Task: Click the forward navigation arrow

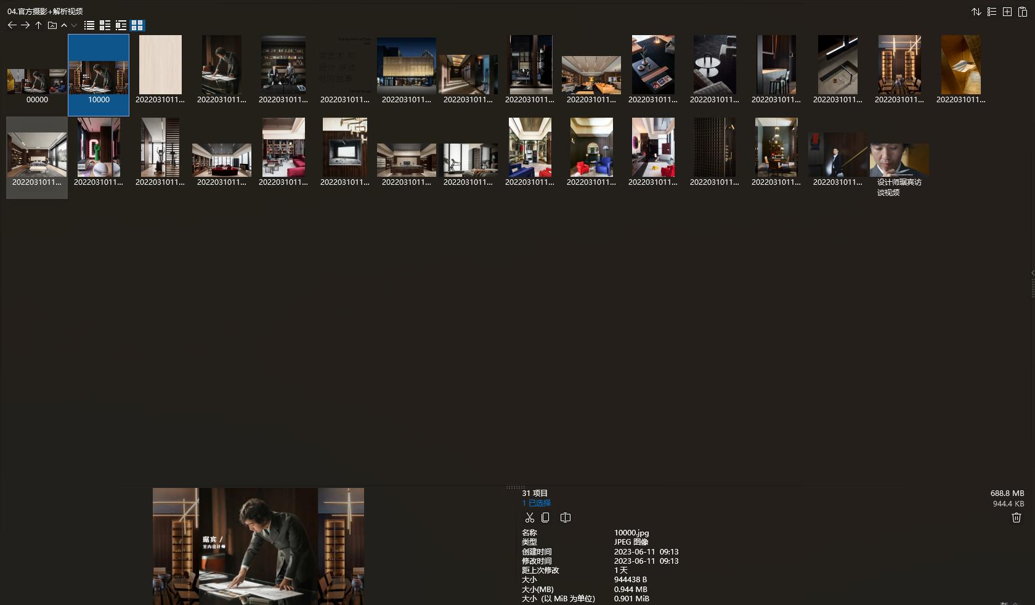Action: coord(25,25)
